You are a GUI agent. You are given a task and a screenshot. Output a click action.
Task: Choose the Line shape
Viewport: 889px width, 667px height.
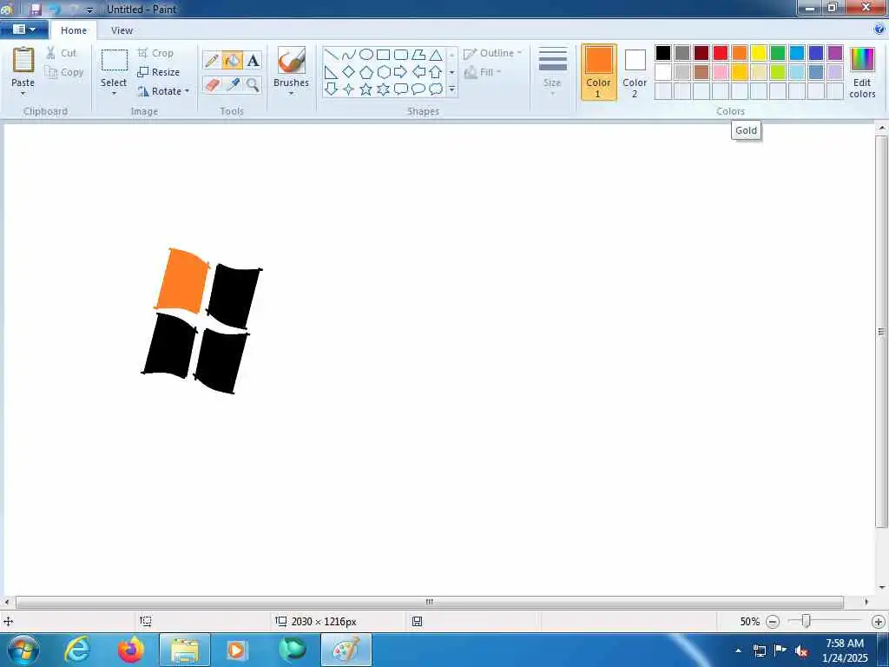pos(332,55)
